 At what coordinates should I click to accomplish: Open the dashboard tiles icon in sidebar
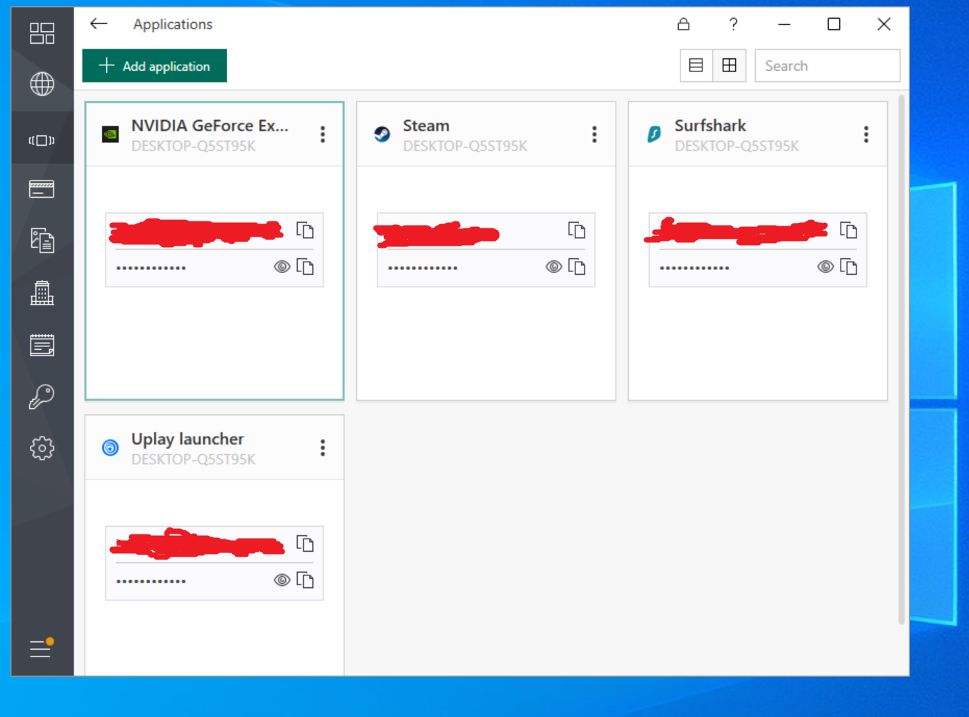click(x=42, y=33)
